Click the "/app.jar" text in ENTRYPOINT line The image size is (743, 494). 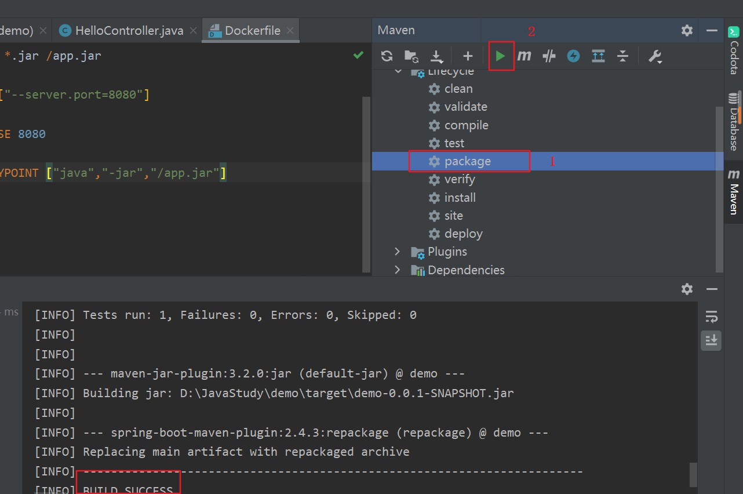(185, 173)
